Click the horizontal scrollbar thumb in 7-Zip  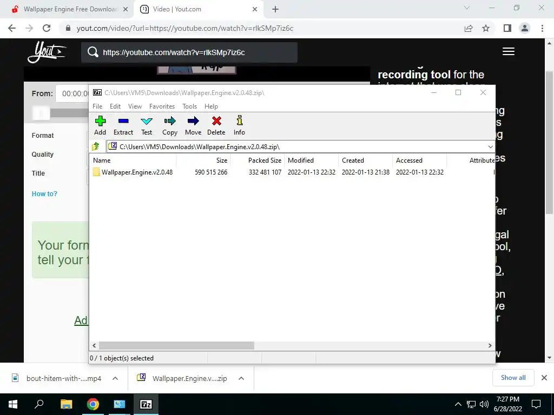176,345
